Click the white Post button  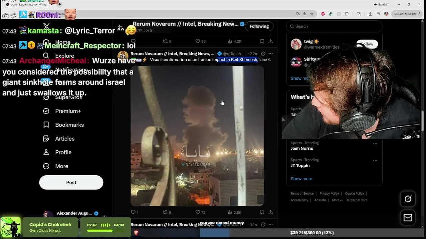pyautogui.click(x=71, y=182)
